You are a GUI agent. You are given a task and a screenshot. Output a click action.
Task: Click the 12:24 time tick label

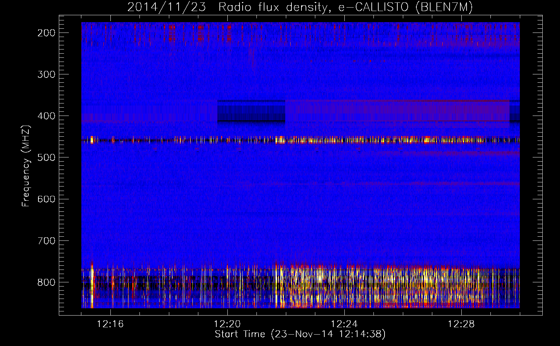pyautogui.click(x=344, y=324)
